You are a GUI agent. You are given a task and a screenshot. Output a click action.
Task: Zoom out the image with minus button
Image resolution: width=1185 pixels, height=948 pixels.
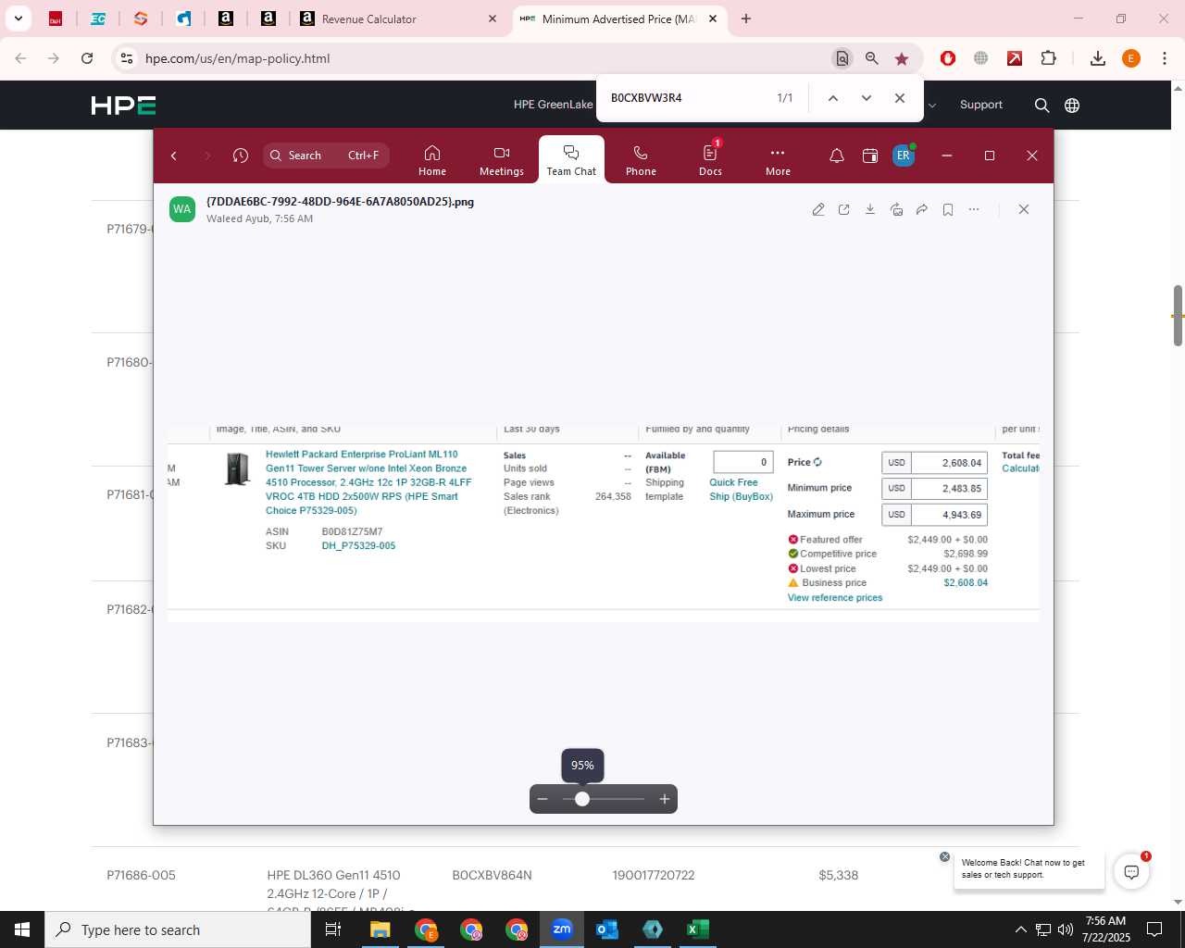click(543, 799)
